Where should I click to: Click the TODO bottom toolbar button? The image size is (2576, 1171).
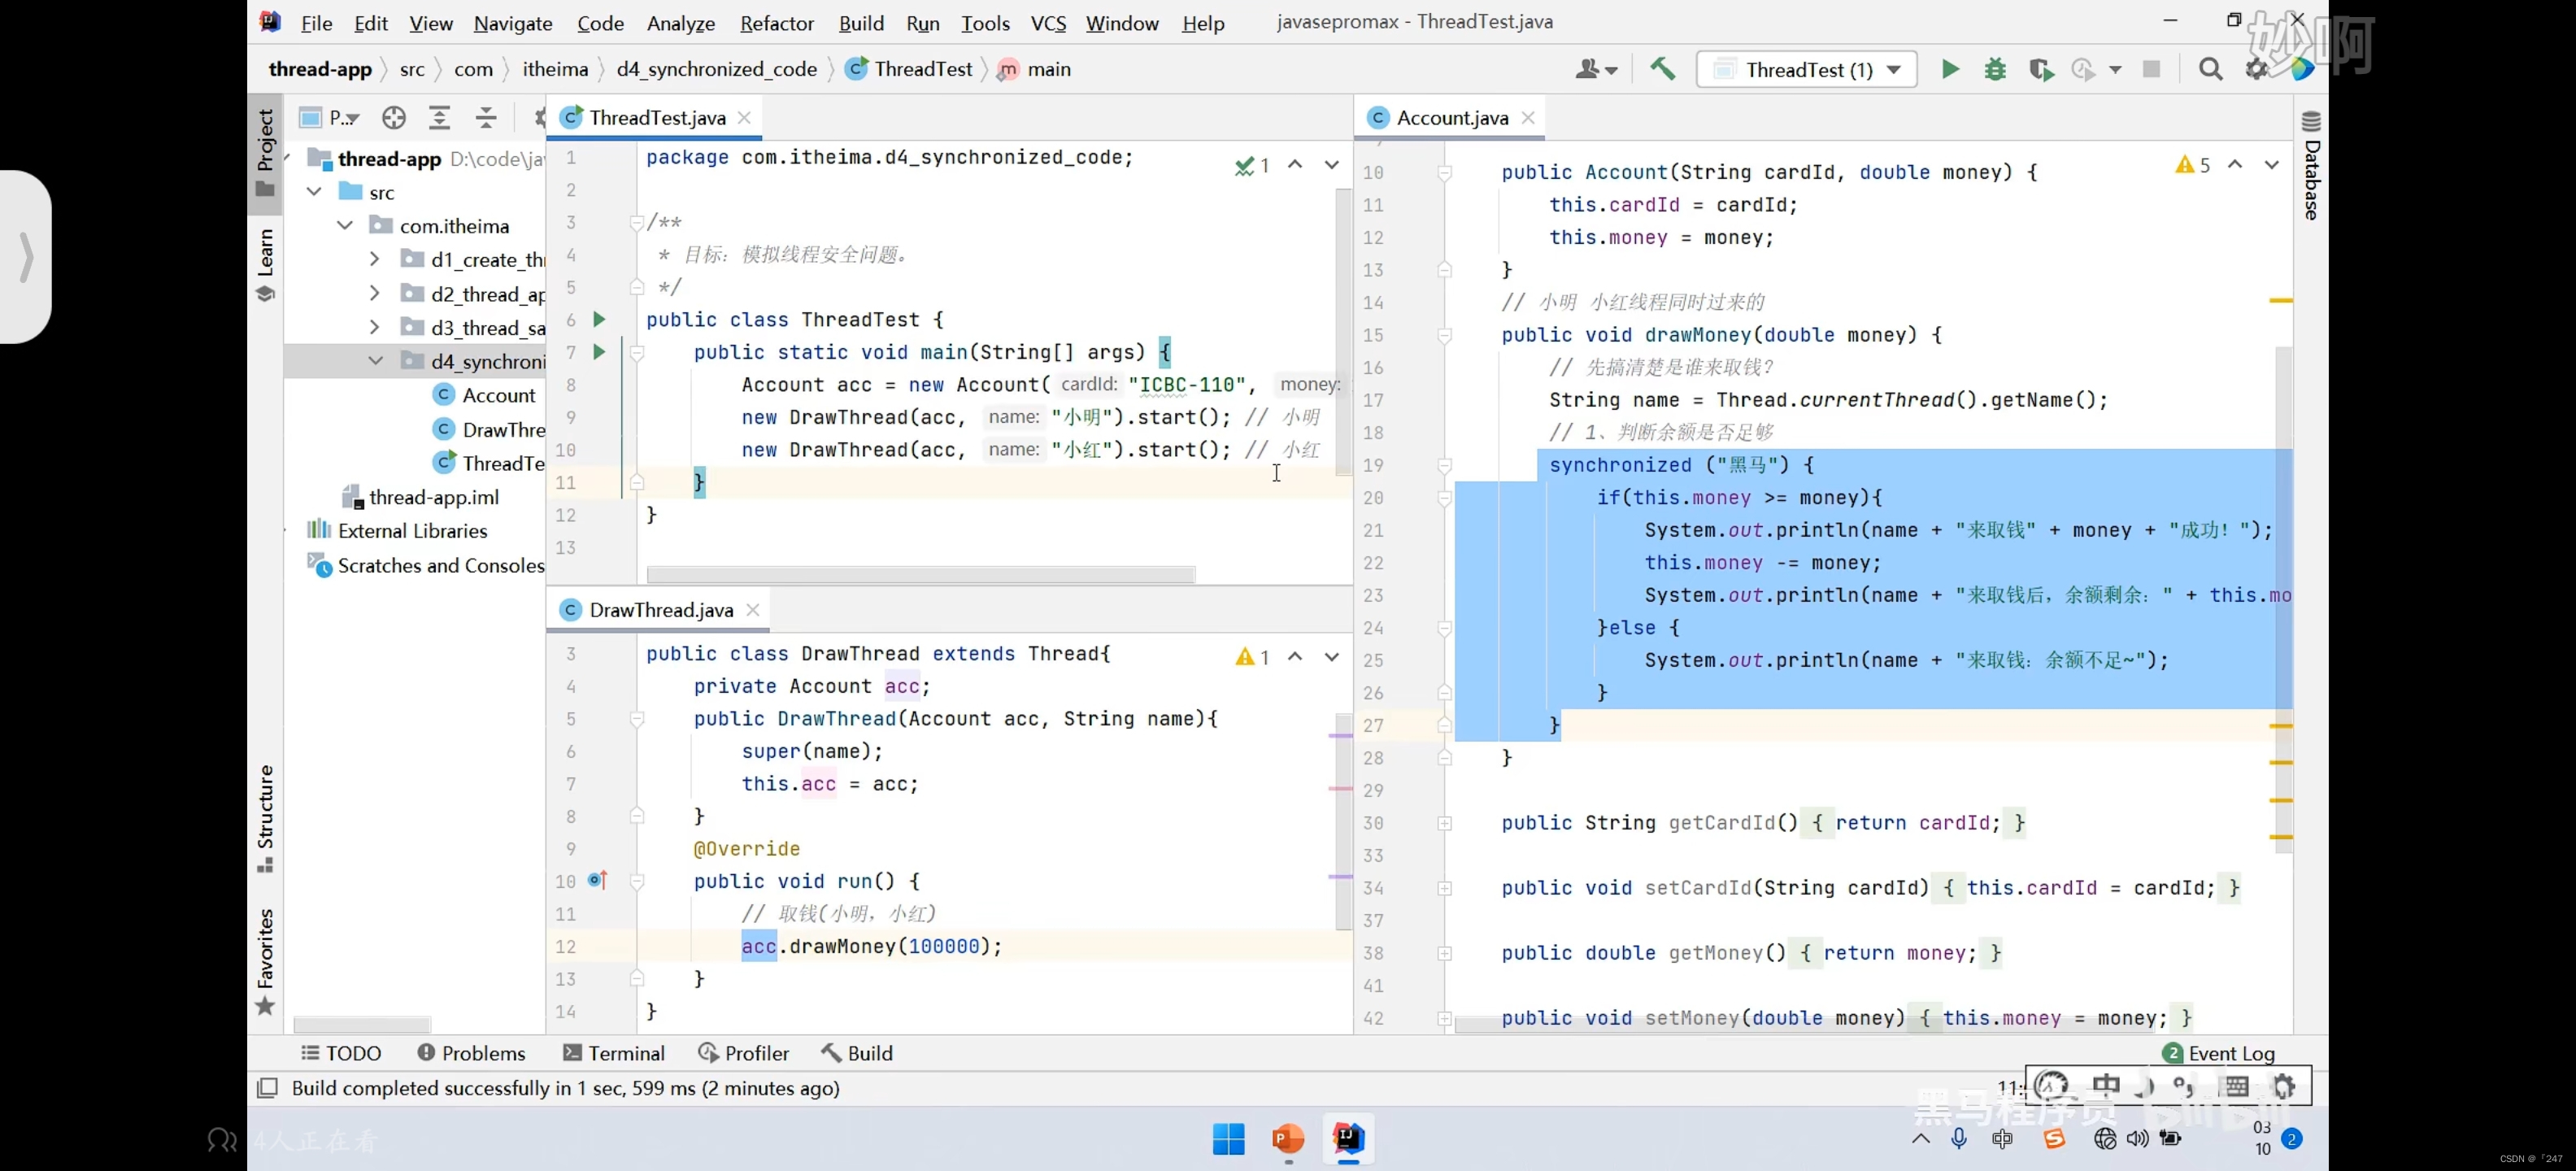coord(340,1053)
